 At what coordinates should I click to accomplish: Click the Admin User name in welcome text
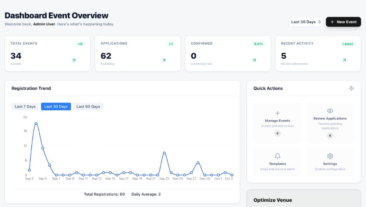pyautogui.click(x=44, y=24)
